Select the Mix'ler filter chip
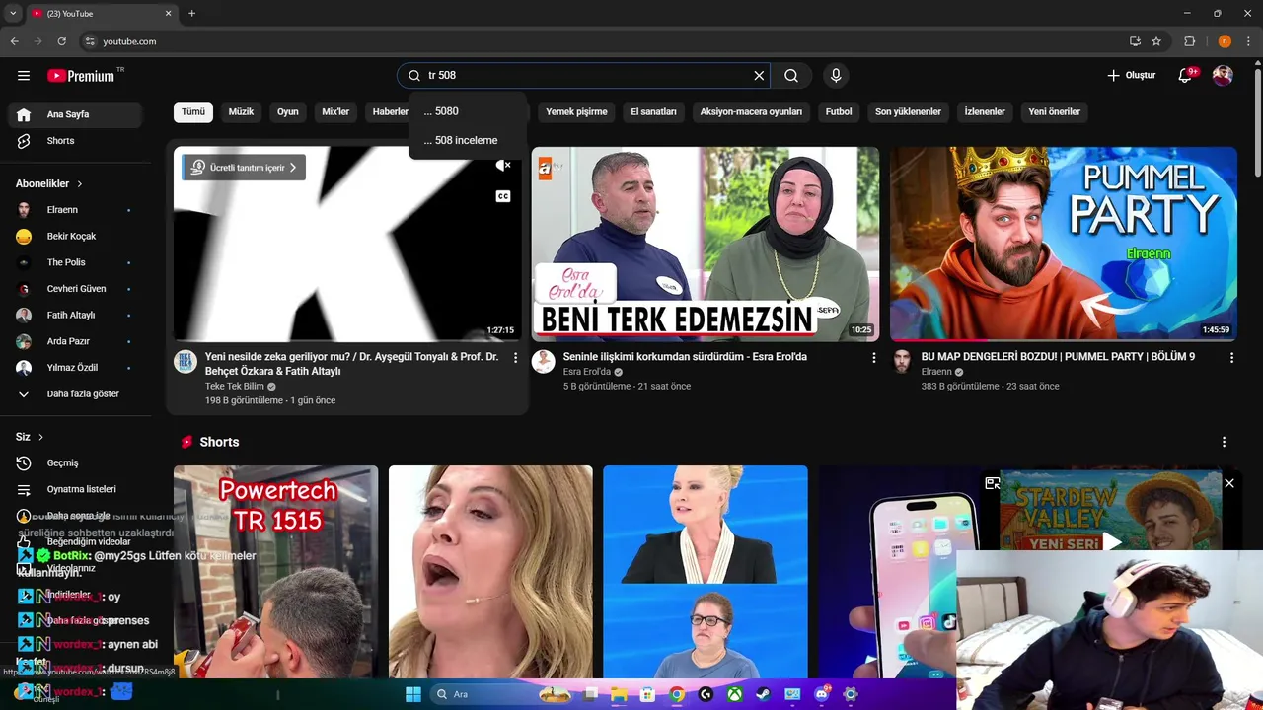This screenshot has height=710, width=1263. [x=335, y=111]
